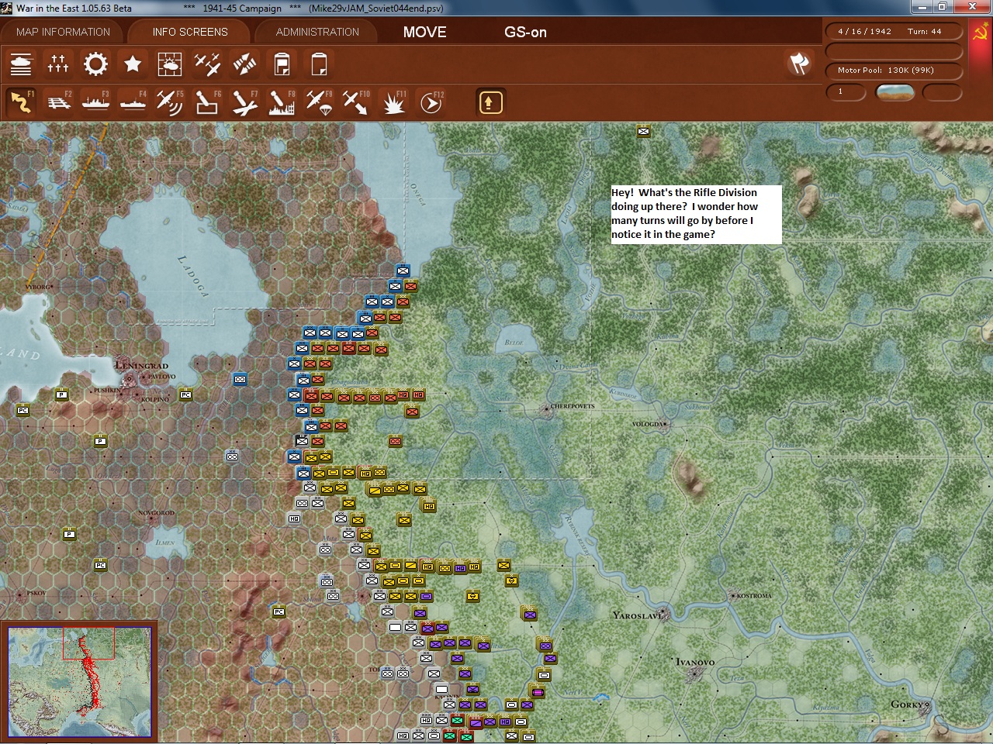Click the weather condition picture button
This screenshot has height=744, width=993.
(894, 92)
